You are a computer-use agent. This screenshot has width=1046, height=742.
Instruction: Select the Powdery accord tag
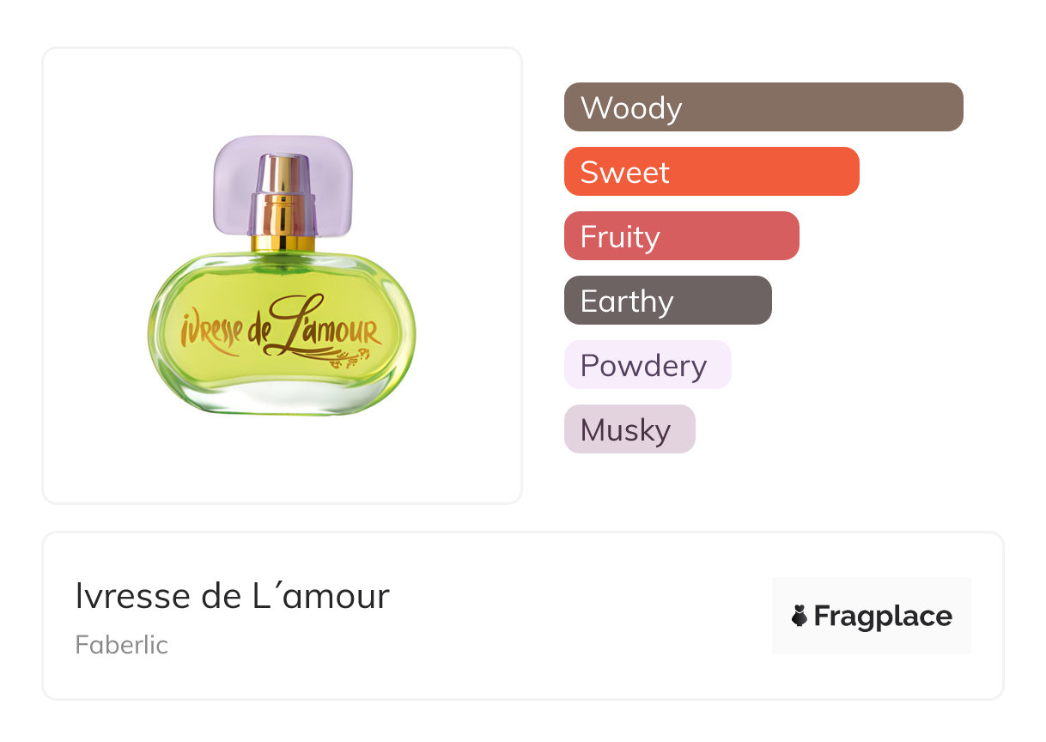(648, 365)
